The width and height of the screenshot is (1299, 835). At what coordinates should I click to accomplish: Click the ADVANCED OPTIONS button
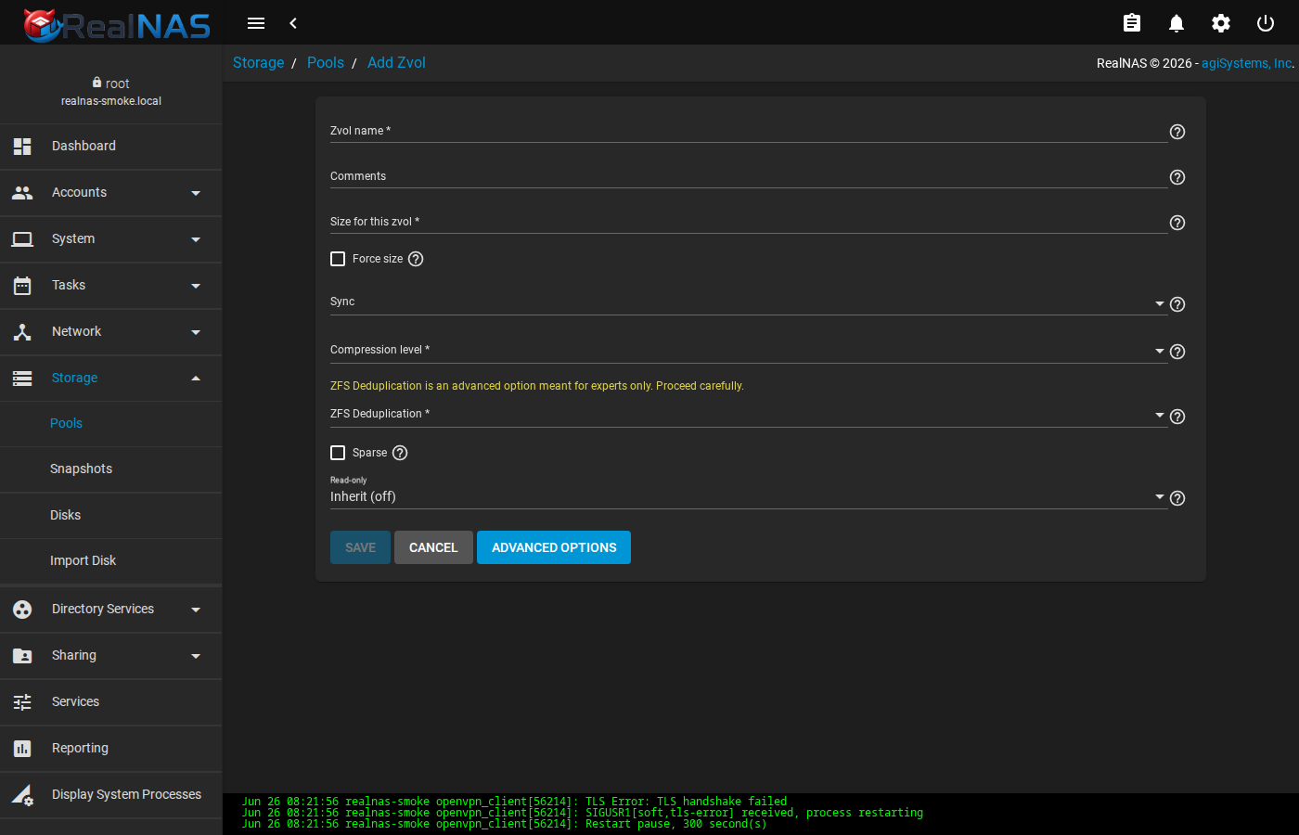tap(554, 547)
